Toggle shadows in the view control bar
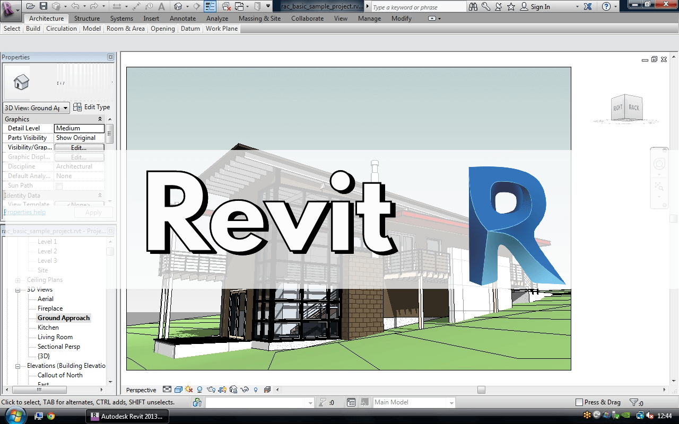Screen dimensions: 679x424 (199, 390)
